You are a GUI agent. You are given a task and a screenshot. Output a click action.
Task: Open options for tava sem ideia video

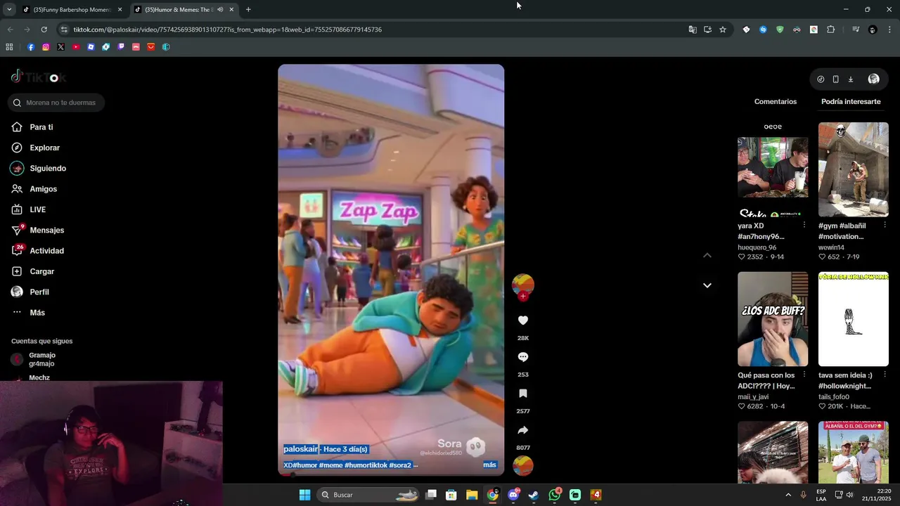885,375
